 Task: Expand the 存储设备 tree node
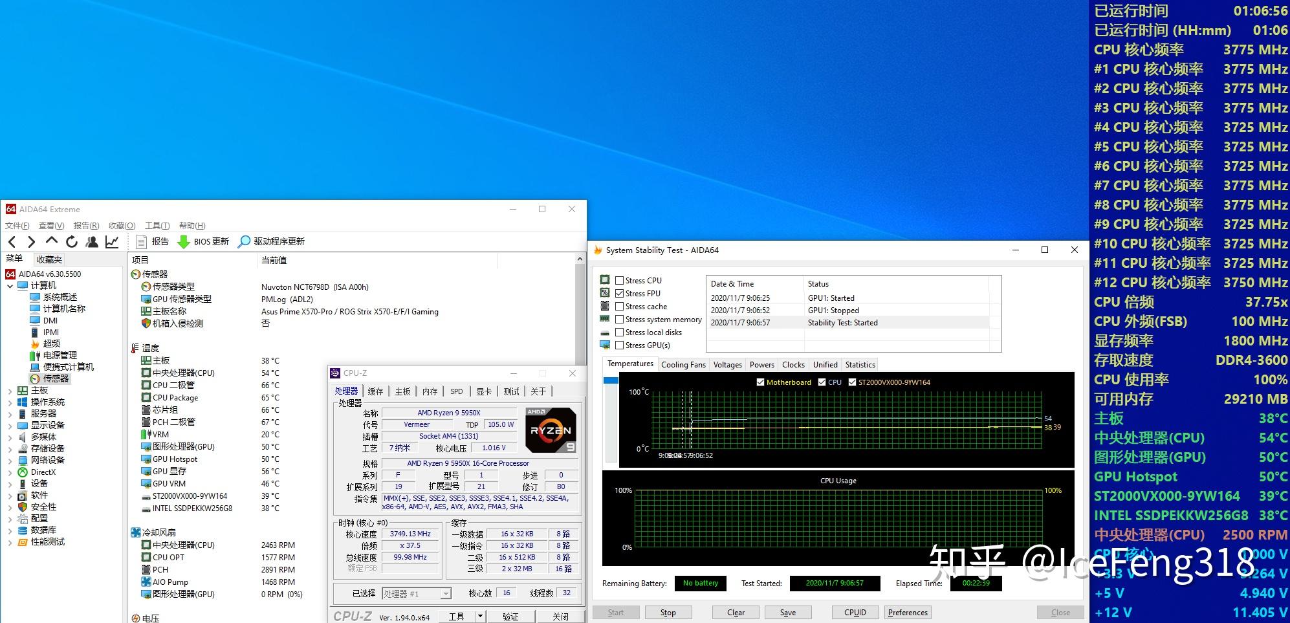[x=10, y=449]
